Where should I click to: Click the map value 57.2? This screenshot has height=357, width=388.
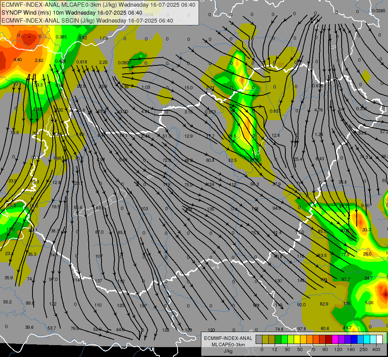coord(384,132)
